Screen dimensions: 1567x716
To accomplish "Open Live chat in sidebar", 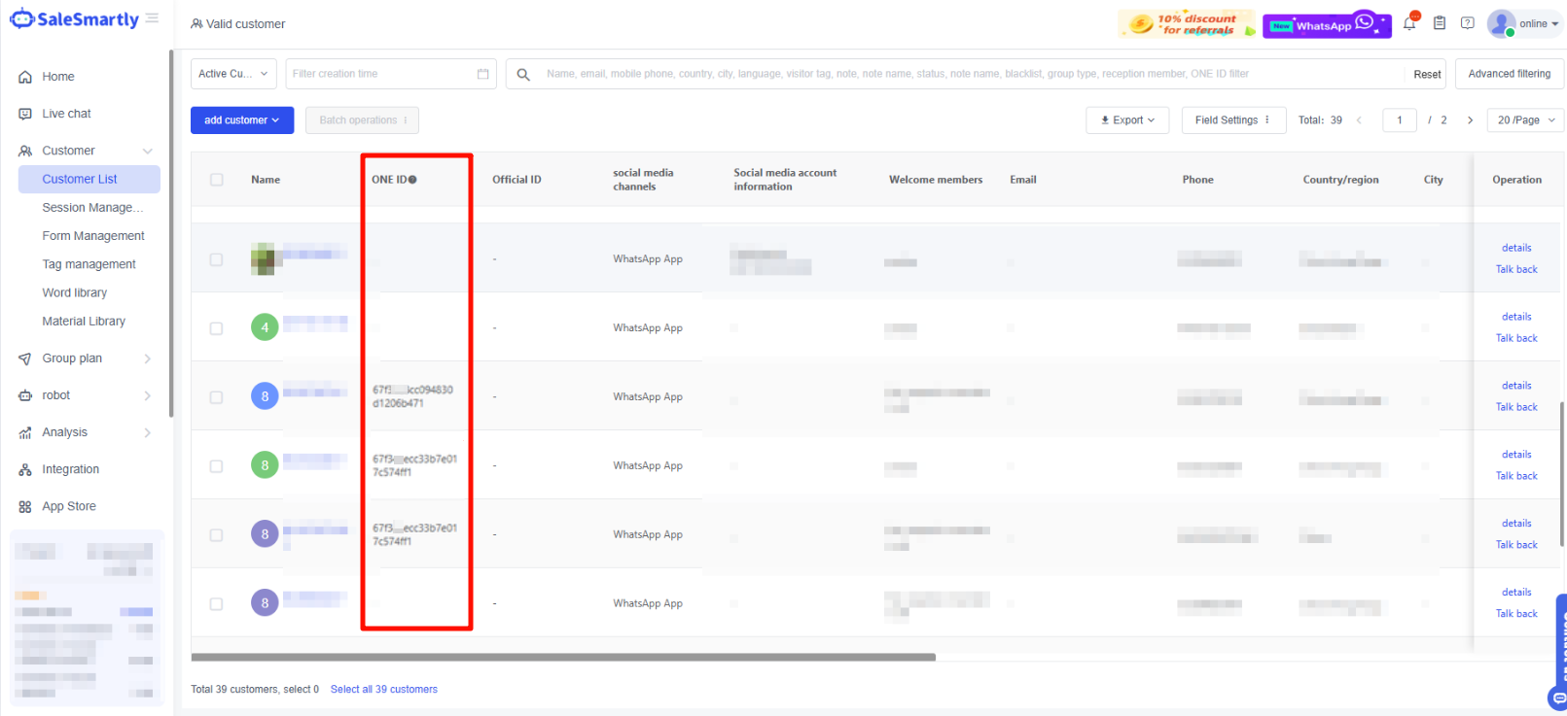I will 66,114.
